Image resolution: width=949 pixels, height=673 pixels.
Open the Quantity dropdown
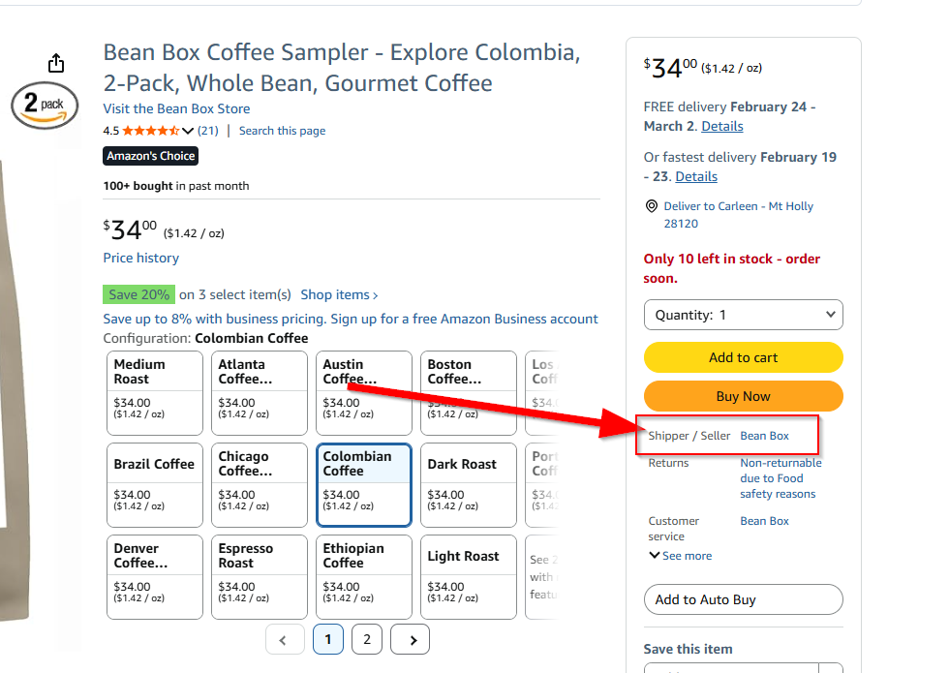pyautogui.click(x=743, y=315)
